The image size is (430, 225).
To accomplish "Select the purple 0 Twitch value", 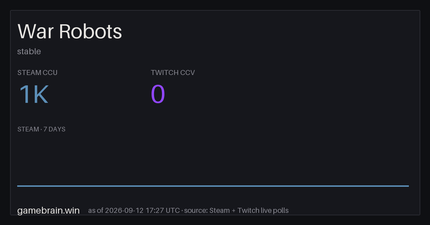I will [158, 95].
